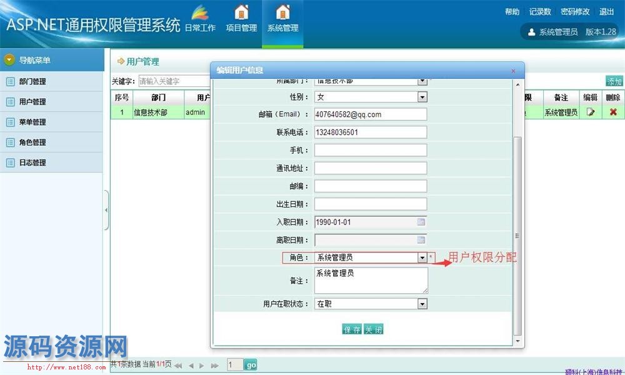625x375 pixels.
Task: Click the 退出 logout link
Action: click(x=607, y=12)
